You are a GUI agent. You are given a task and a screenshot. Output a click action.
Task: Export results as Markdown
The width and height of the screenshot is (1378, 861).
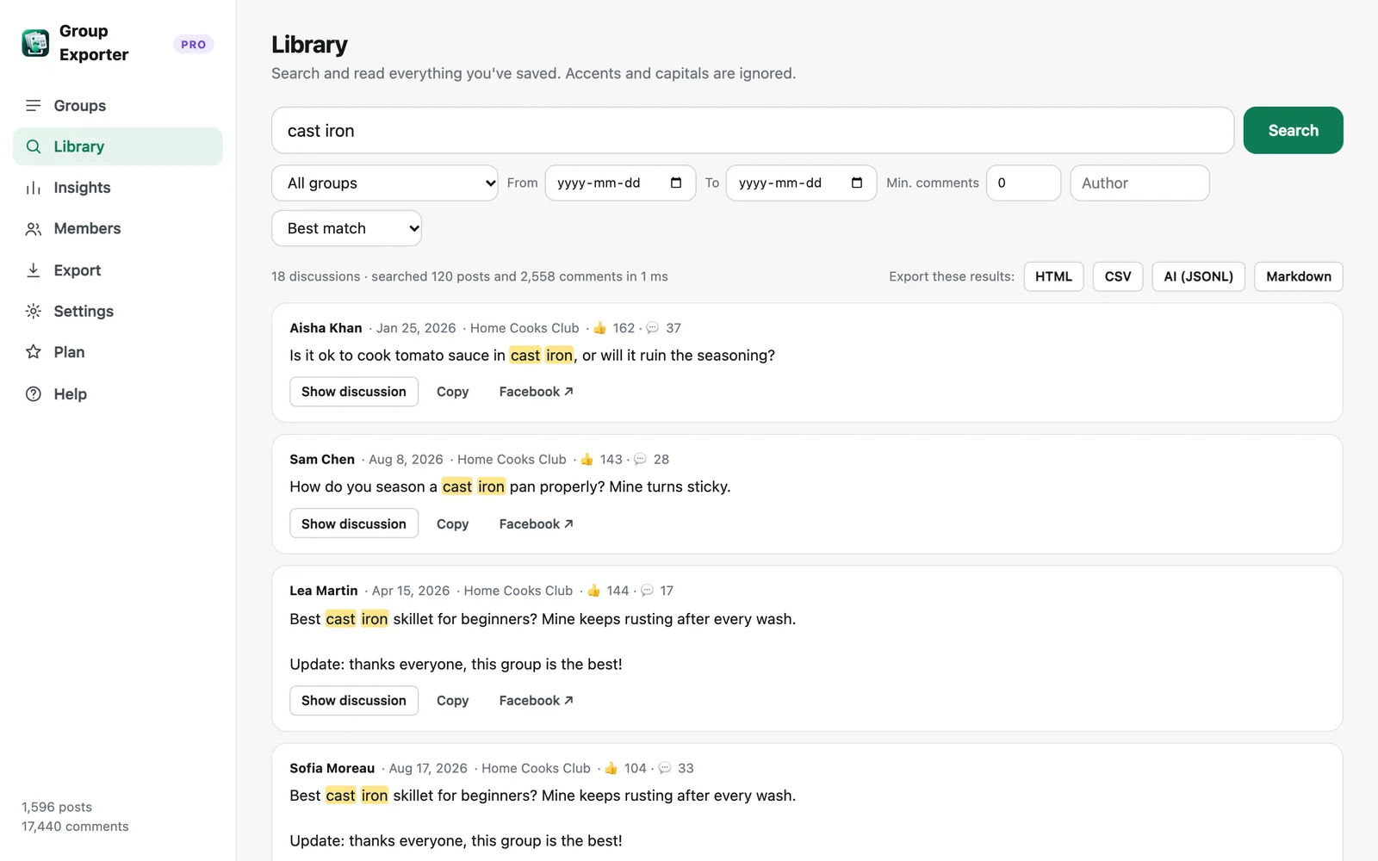pos(1298,276)
